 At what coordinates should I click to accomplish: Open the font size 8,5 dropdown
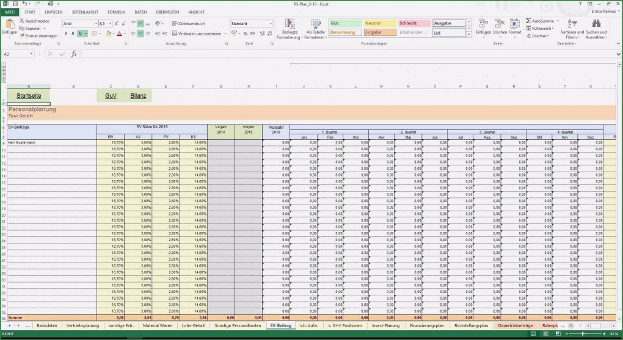pos(110,24)
